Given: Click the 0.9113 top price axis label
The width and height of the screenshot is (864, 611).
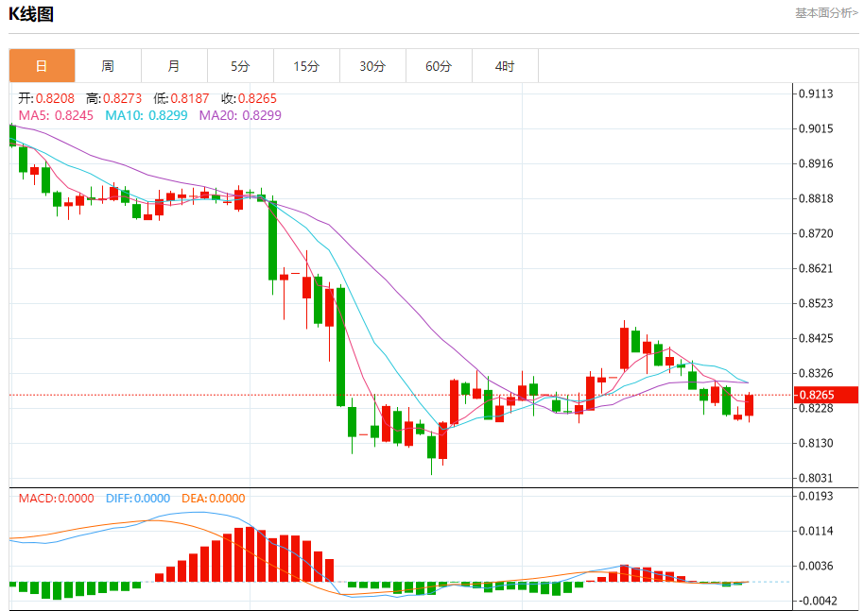Looking at the screenshot, I should click(x=816, y=93).
